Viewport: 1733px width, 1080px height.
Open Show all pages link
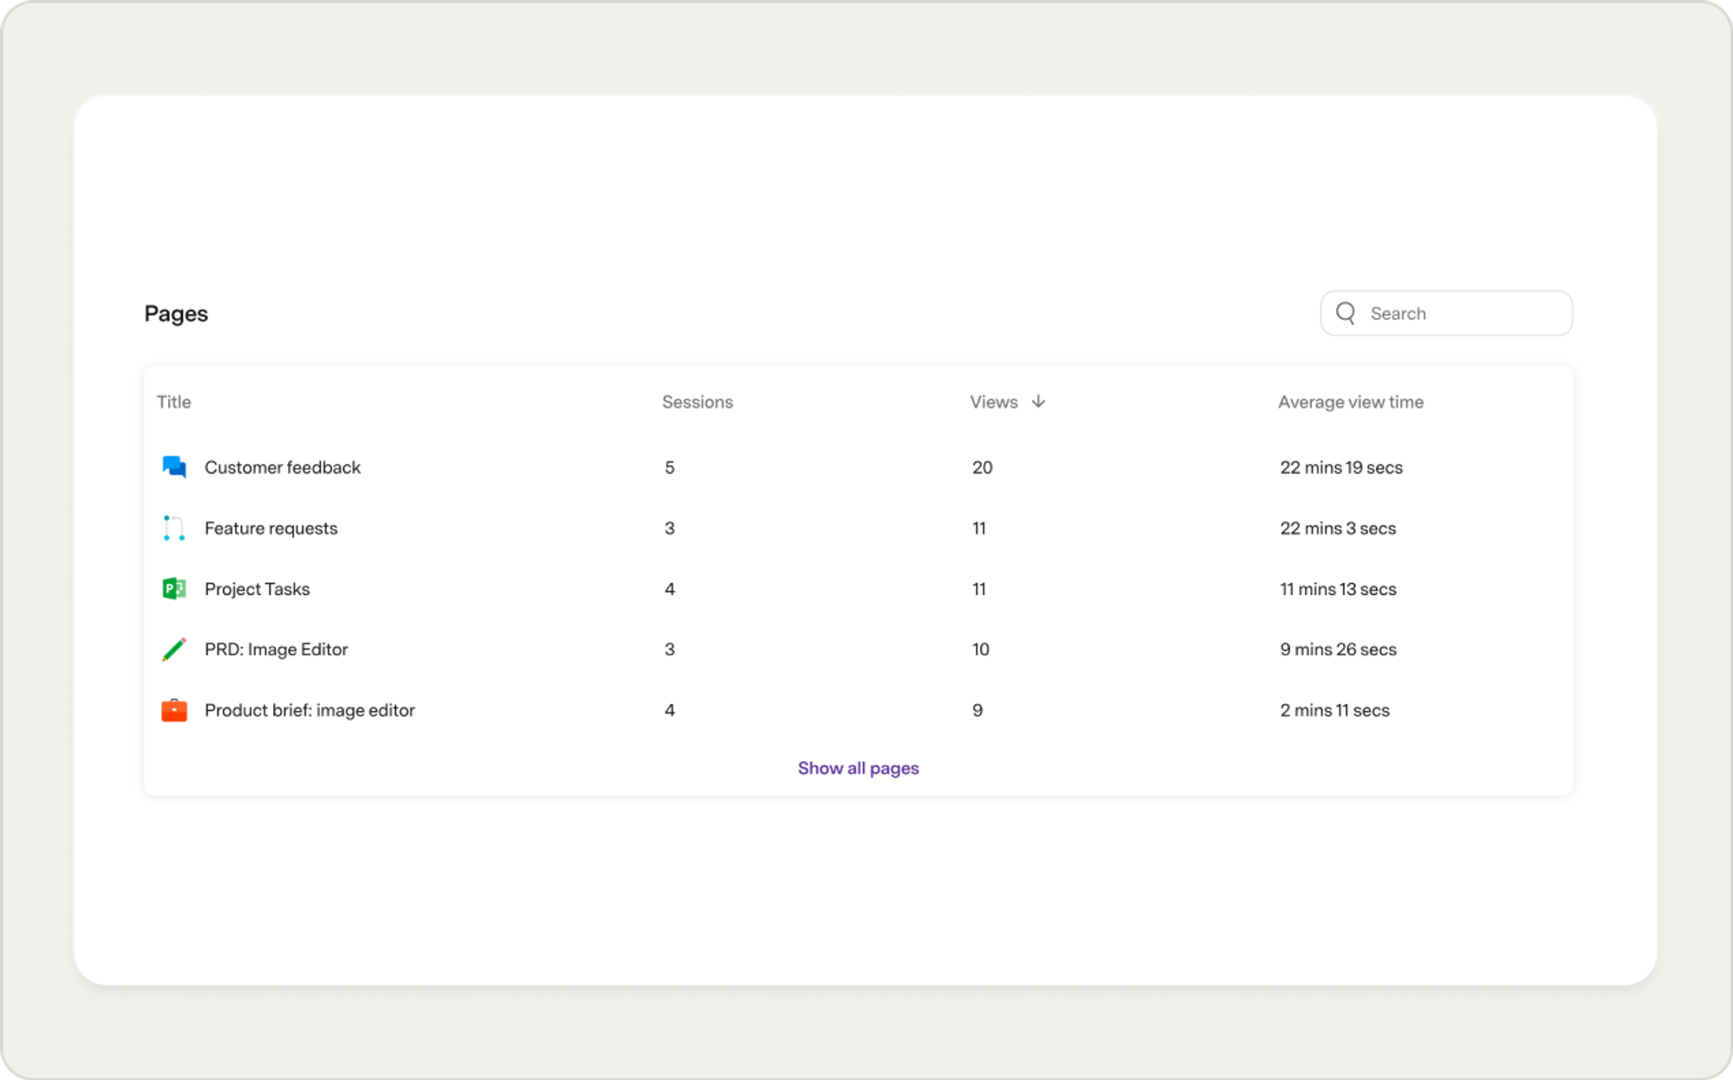coord(858,768)
